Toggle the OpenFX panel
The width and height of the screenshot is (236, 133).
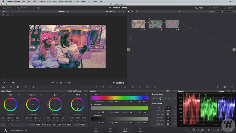214,8
